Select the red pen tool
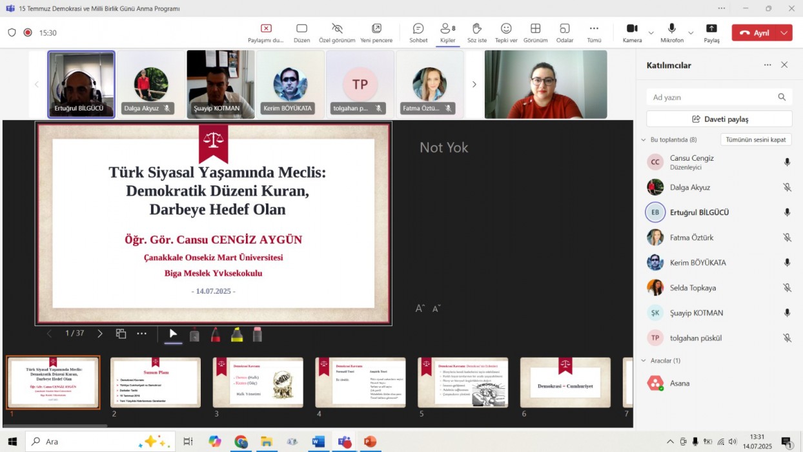 tap(216, 334)
